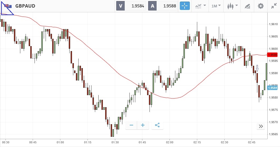
Task: Click the GBPAUD flag icon
Action: point(8,6)
